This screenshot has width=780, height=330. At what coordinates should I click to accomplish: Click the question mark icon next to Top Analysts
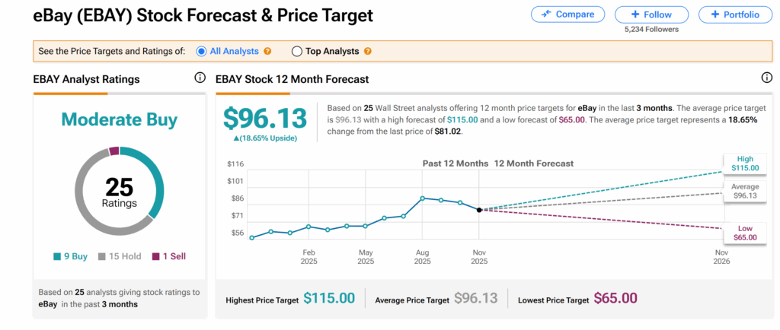(x=368, y=52)
